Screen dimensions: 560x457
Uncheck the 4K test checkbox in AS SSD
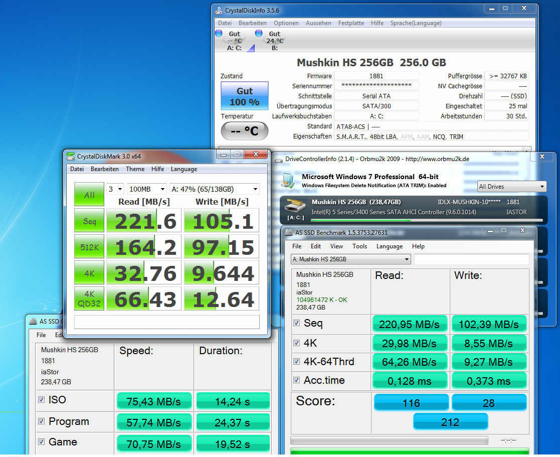[x=296, y=343]
